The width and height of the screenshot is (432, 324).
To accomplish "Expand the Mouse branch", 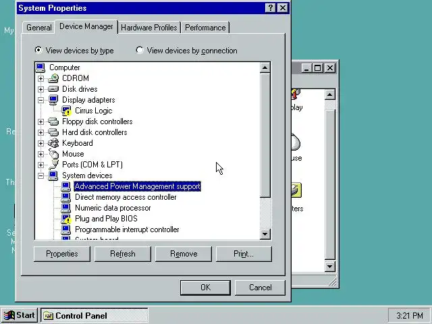I will pos(40,154).
